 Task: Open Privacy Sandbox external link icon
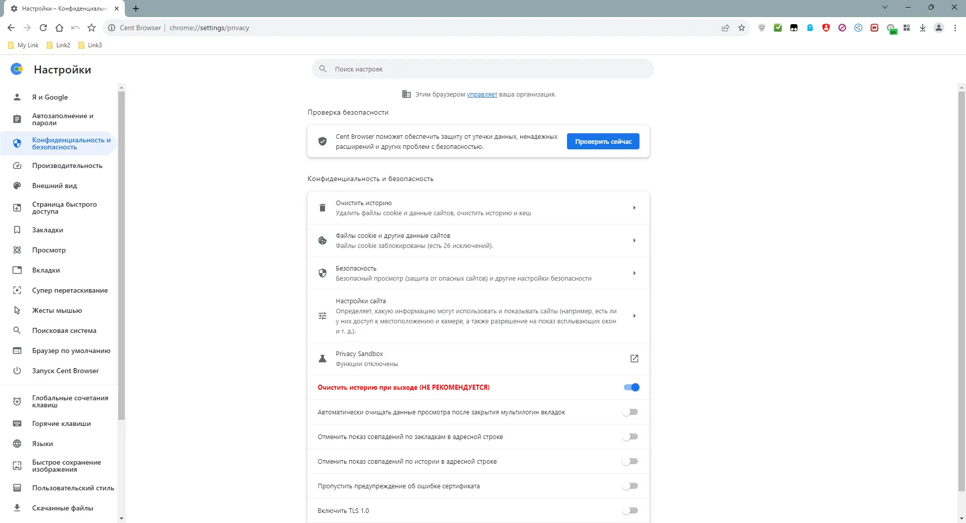(x=634, y=359)
